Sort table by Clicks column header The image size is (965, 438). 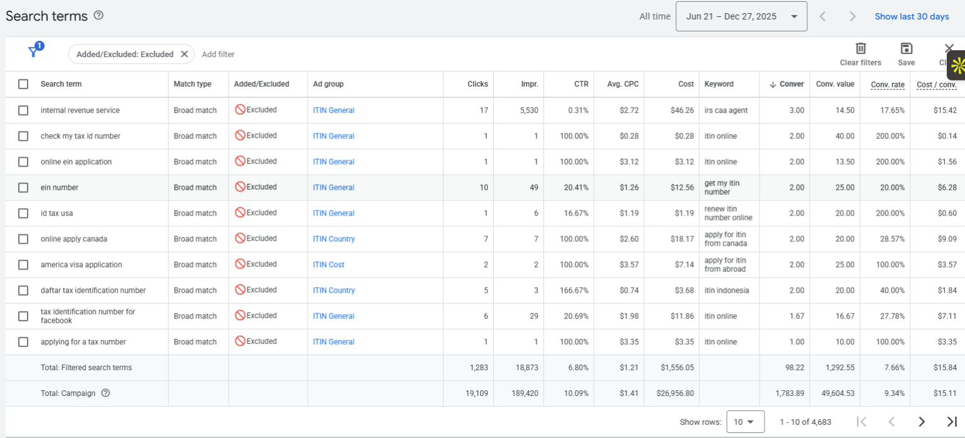click(477, 84)
